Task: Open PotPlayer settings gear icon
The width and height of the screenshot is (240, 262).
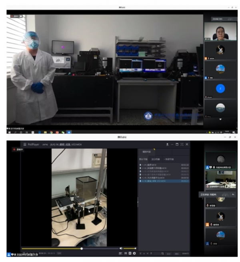Action: click(134, 253)
